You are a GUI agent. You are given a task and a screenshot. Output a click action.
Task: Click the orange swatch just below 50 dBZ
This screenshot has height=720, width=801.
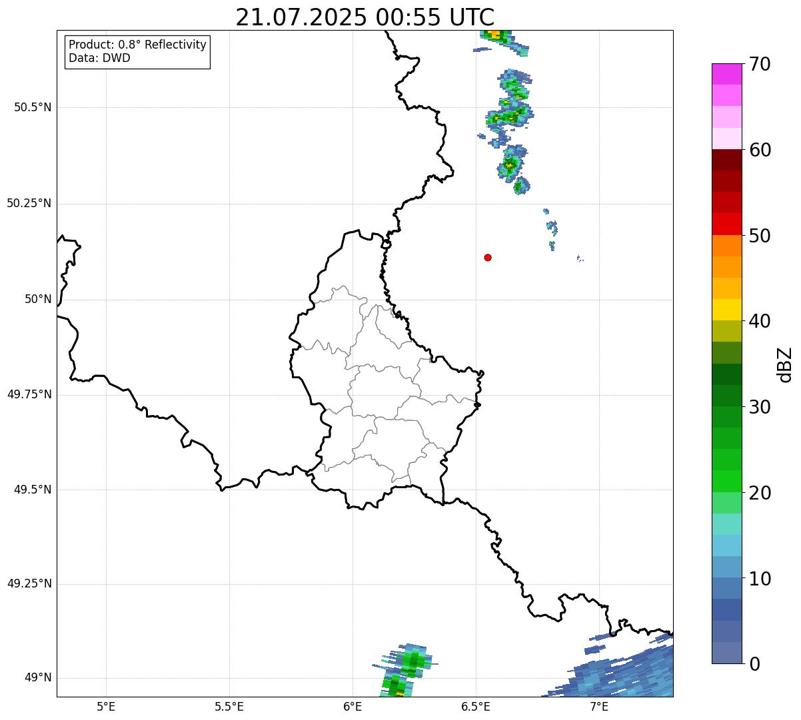[726, 246]
